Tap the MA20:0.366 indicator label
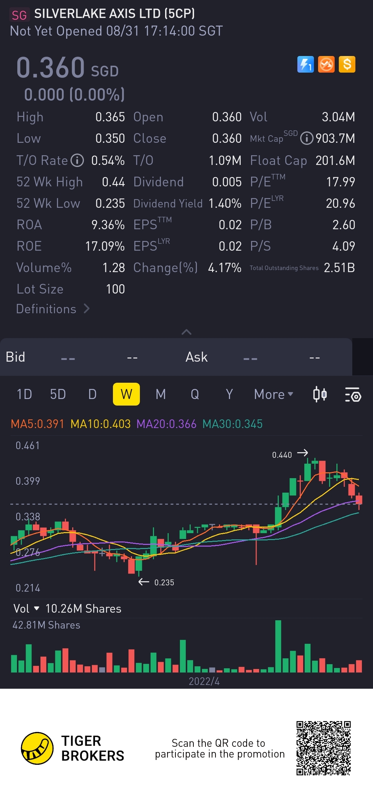Viewport: 373px width, 808px height. [x=166, y=424]
